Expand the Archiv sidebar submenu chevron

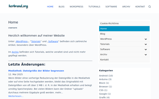click(x=146, y=55)
